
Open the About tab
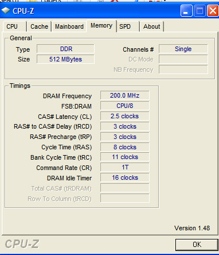point(152,26)
